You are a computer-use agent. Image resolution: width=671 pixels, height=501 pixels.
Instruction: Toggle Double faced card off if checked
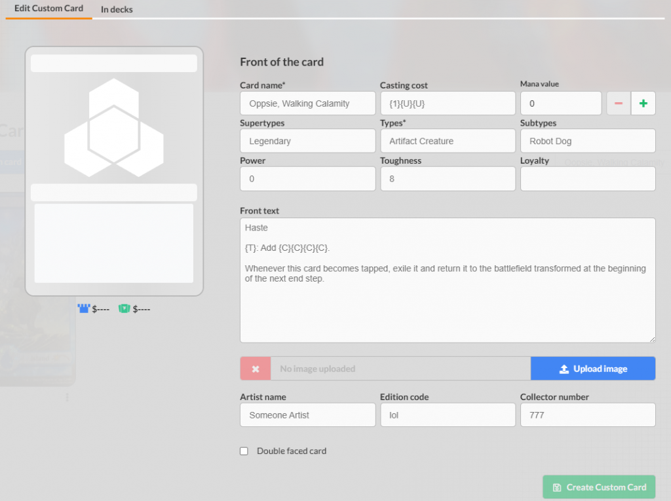pyautogui.click(x=244, y=451)
